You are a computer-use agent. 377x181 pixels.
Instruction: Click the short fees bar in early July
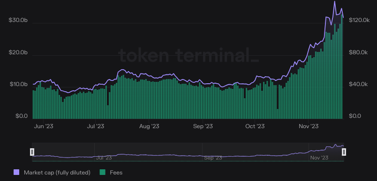pyautogui.click(x=108, y=112)
